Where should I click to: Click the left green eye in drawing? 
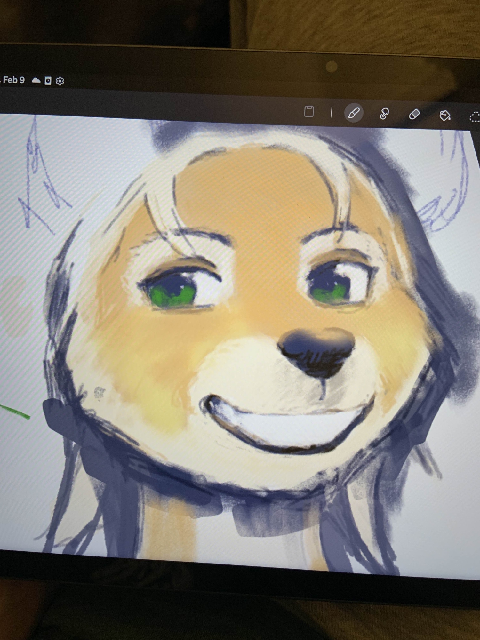click(173, 293)
